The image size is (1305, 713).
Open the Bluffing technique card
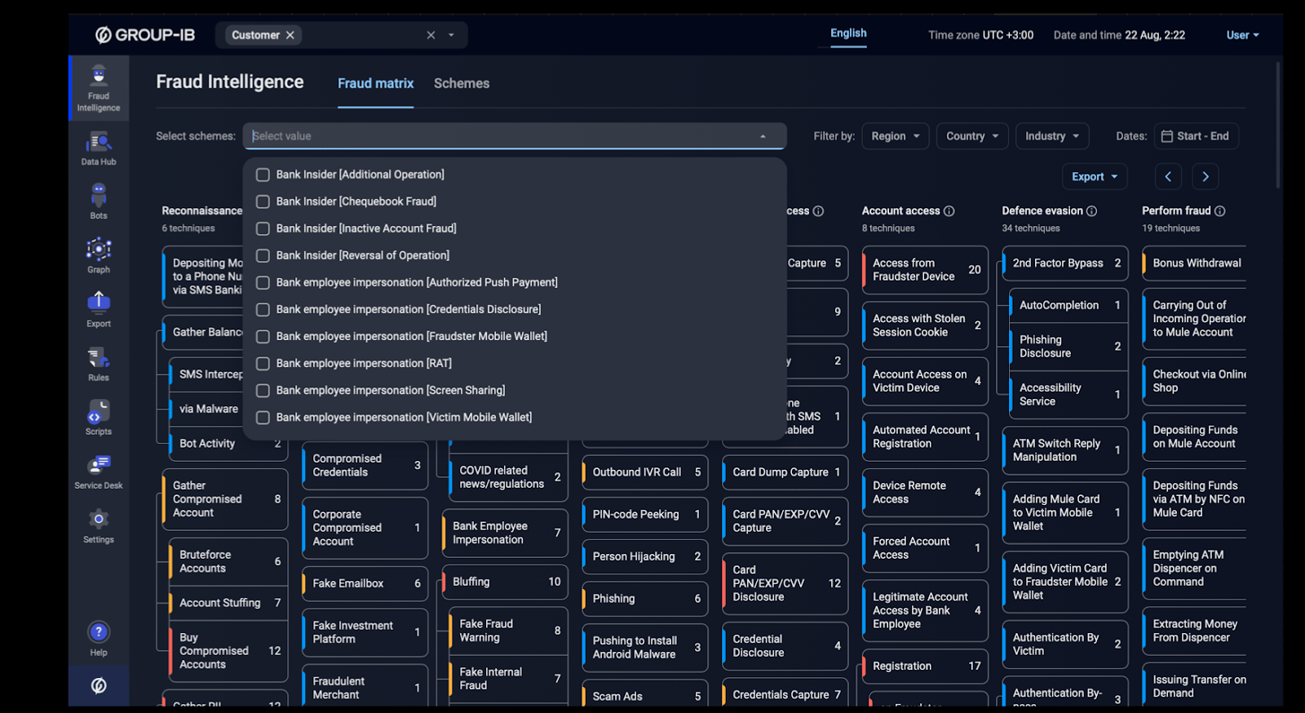point(505,582)
